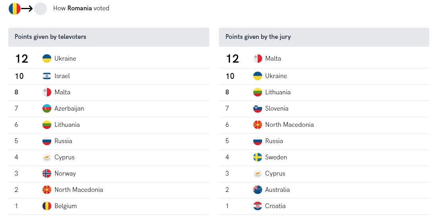Select the 'Points given by the jury' header

click(x=258, y=37)
